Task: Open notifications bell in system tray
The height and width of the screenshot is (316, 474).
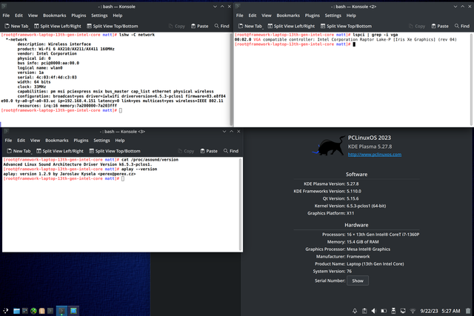Action: pos(355,311)
